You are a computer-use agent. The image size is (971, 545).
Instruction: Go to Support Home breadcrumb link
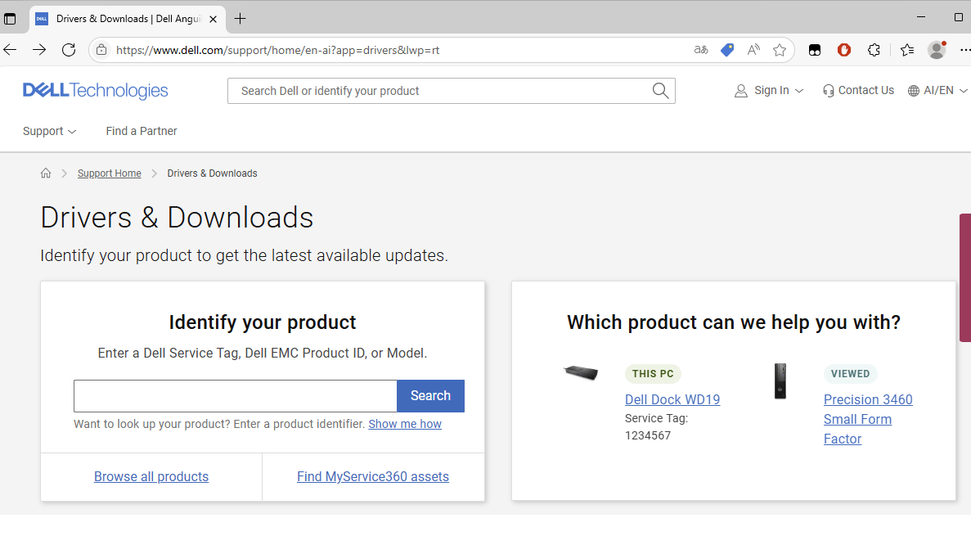tap(109, 173)
